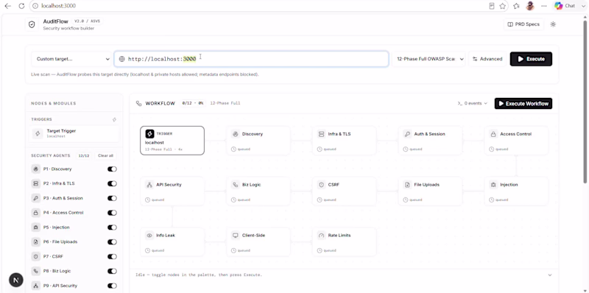
Task: Click the AuditFlow shield logo
Action: [x=32, y=24]
